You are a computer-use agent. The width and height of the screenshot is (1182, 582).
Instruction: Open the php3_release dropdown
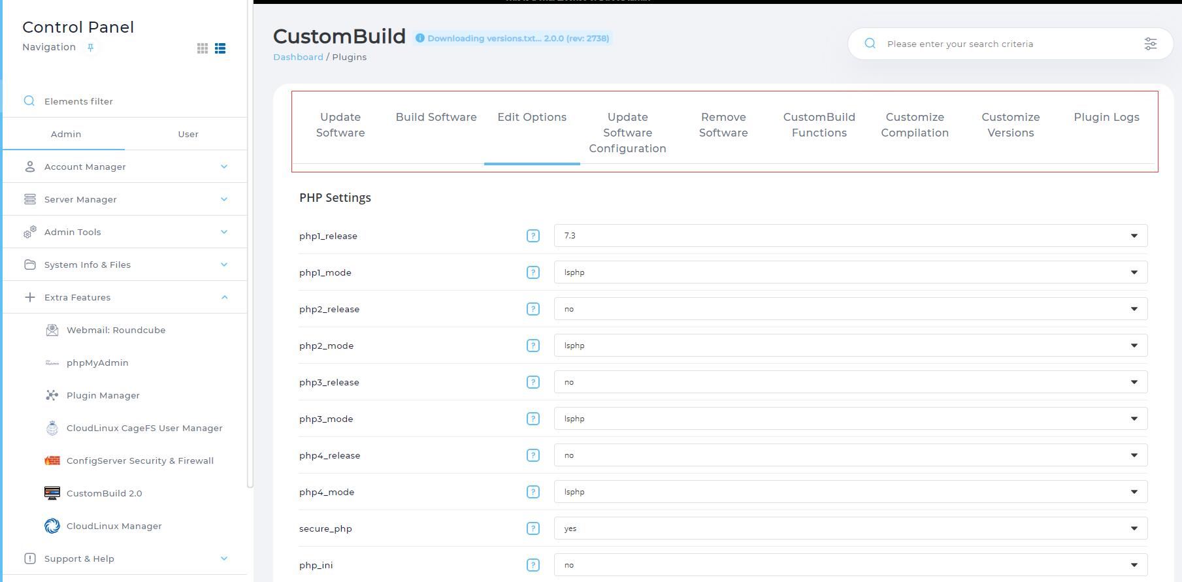(851, 382)
